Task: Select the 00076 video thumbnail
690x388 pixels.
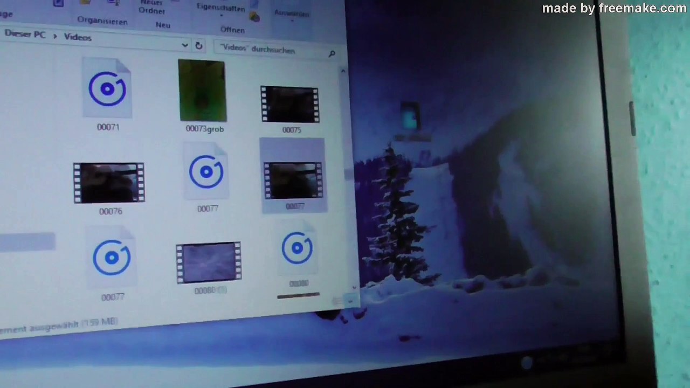Action: click(x=109, y=183)
